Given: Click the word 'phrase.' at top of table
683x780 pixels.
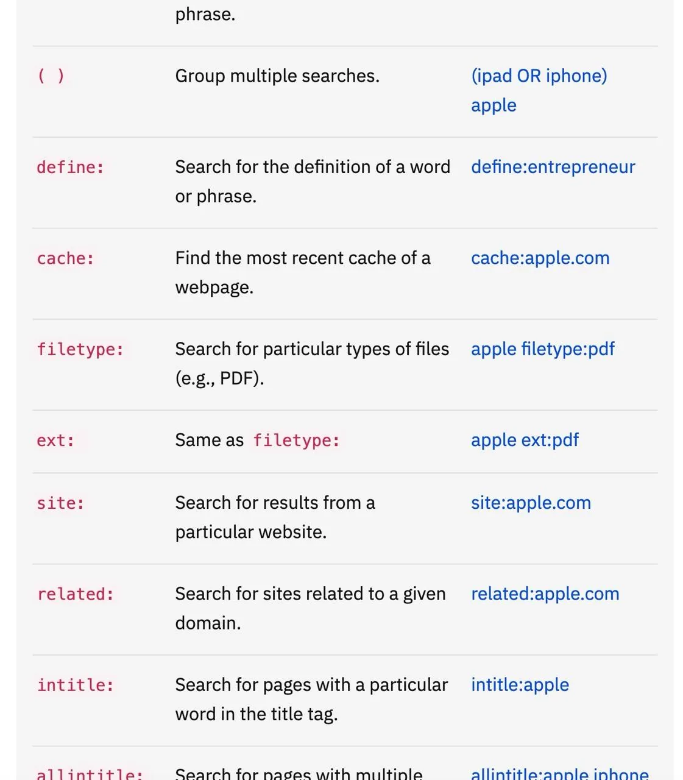Looking at the screenshot, I should (x=205, y=15).
